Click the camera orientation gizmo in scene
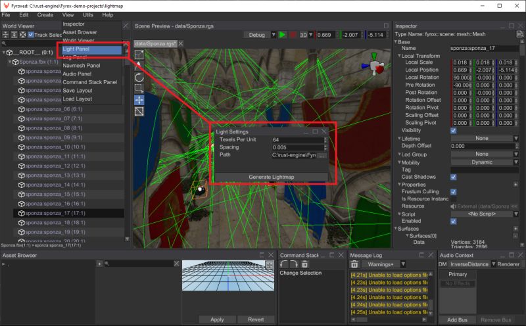 pyautogui.click(x=373, y=64)
